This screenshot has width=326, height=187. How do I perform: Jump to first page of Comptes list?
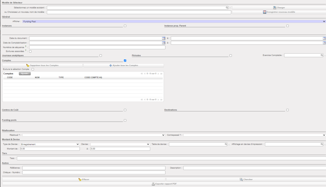coord(141,73)
